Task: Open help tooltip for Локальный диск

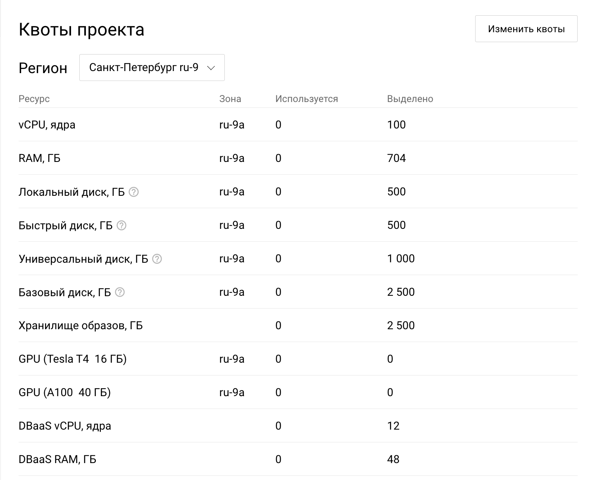Action: [x=134, y=192]
